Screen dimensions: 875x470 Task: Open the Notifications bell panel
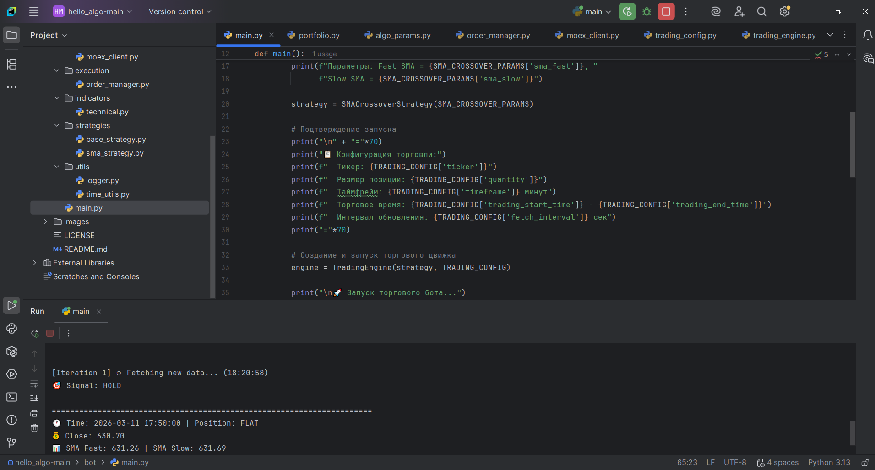[867, 35]
